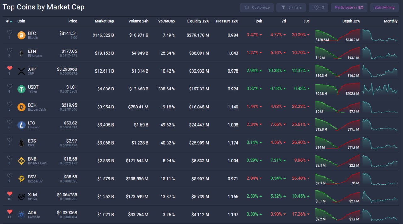Sort table by Vol/MCap header

pyautogui.click(x=166, y=21)
